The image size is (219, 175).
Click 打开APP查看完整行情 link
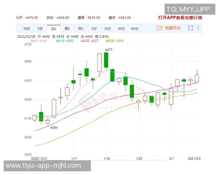(x=180, y=18)
